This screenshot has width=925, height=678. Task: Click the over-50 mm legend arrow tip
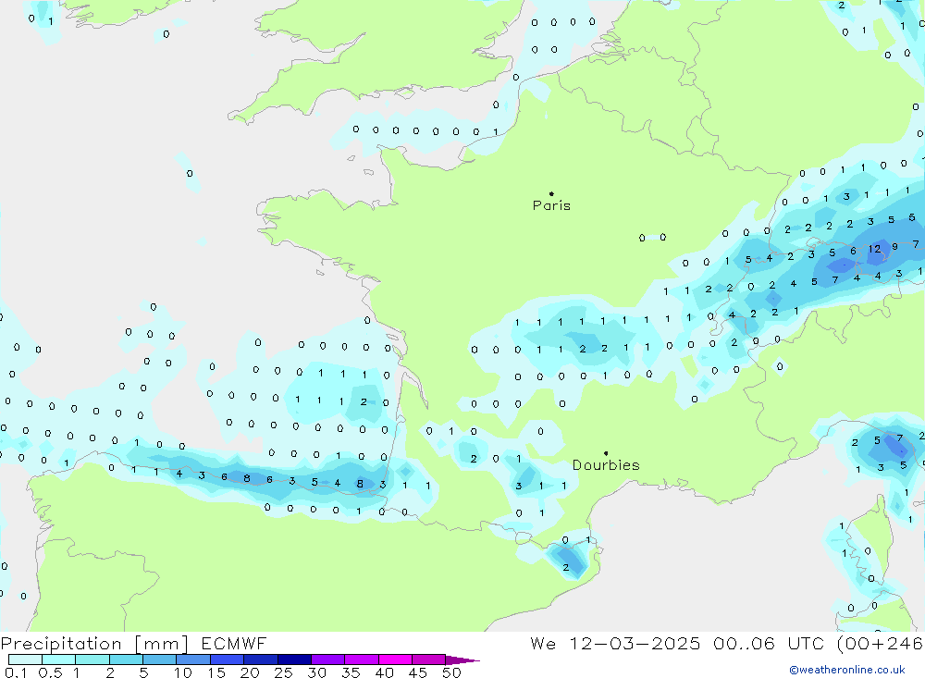pos(463,660)
